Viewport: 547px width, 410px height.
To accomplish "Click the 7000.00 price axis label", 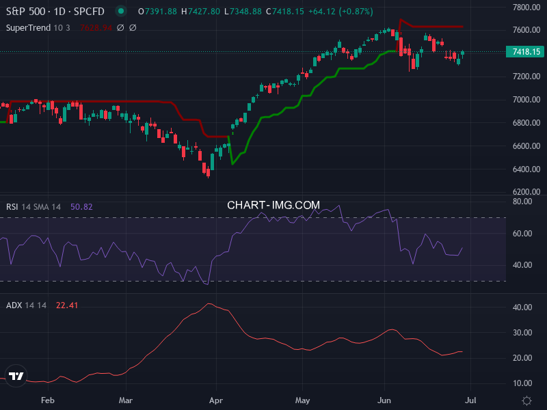I will tap(526, 100).
